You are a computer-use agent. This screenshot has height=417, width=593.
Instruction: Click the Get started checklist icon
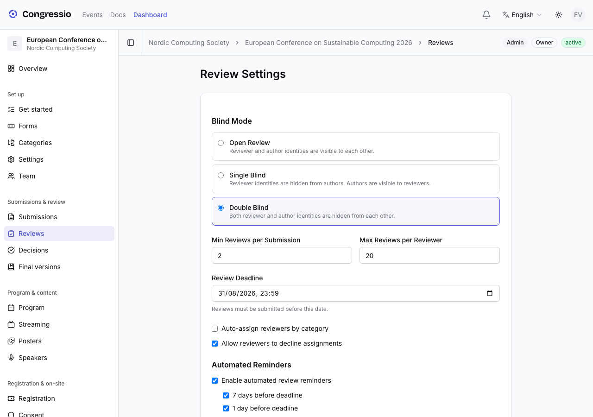(x=11, y=109)
